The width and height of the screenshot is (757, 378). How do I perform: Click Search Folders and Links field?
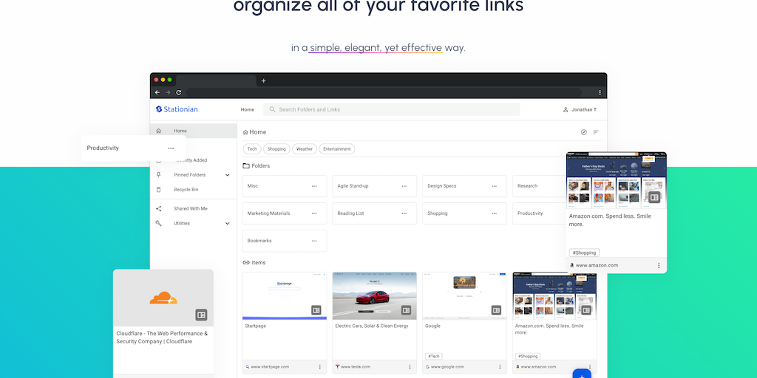[x=392, y=109]
